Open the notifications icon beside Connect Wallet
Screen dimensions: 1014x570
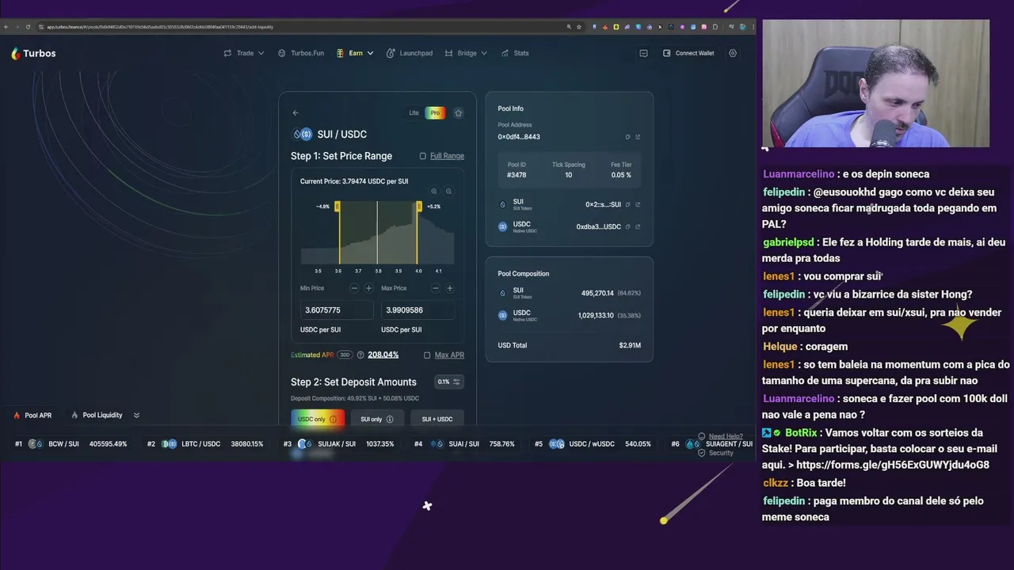[643, 53]
